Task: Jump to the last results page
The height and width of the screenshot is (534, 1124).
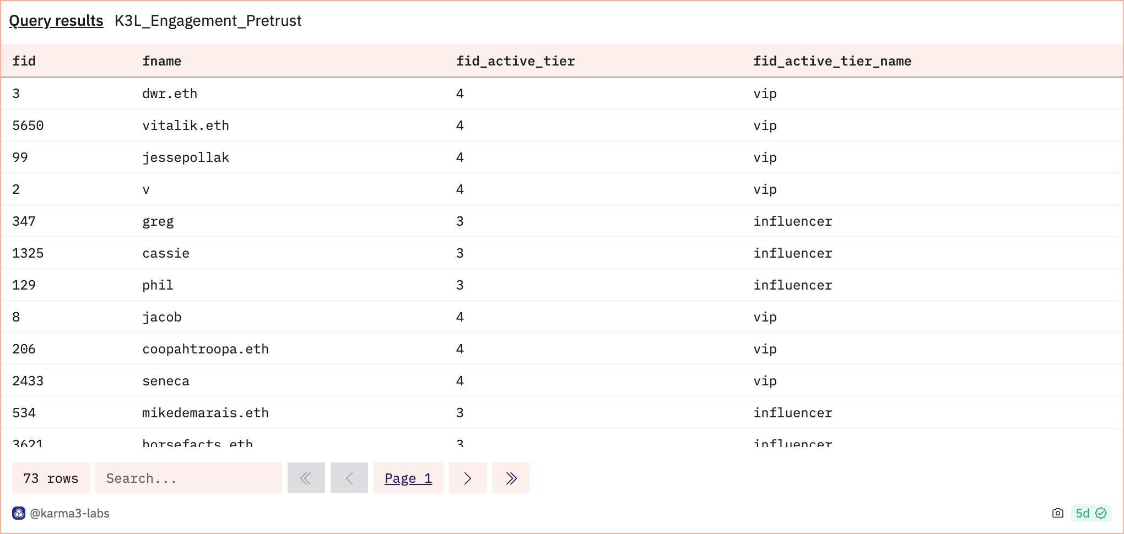Action: (x=511, y=478)
